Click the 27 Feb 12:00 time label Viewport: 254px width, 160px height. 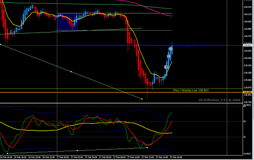[148, 157]
